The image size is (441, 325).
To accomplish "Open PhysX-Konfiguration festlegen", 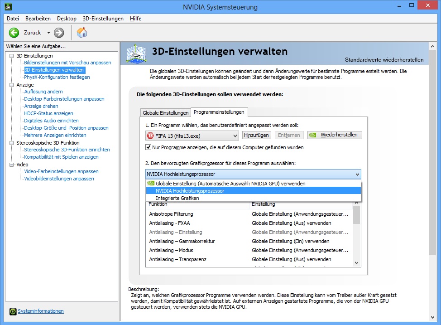I will 57,77.
